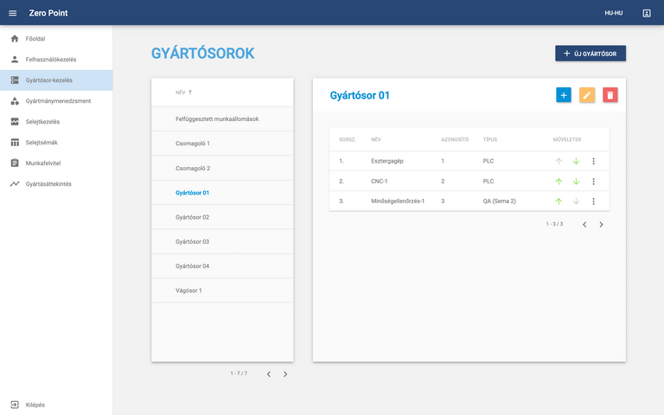
Task: Click the user profile icon in header
Action: tap(647, 13)
